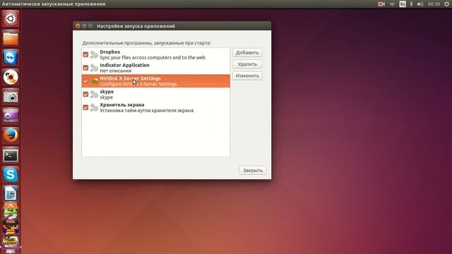Screen dimensions: 452x254
Task: Uncheck the Indicator Application startup checkbox
Action: coord(85,68)
